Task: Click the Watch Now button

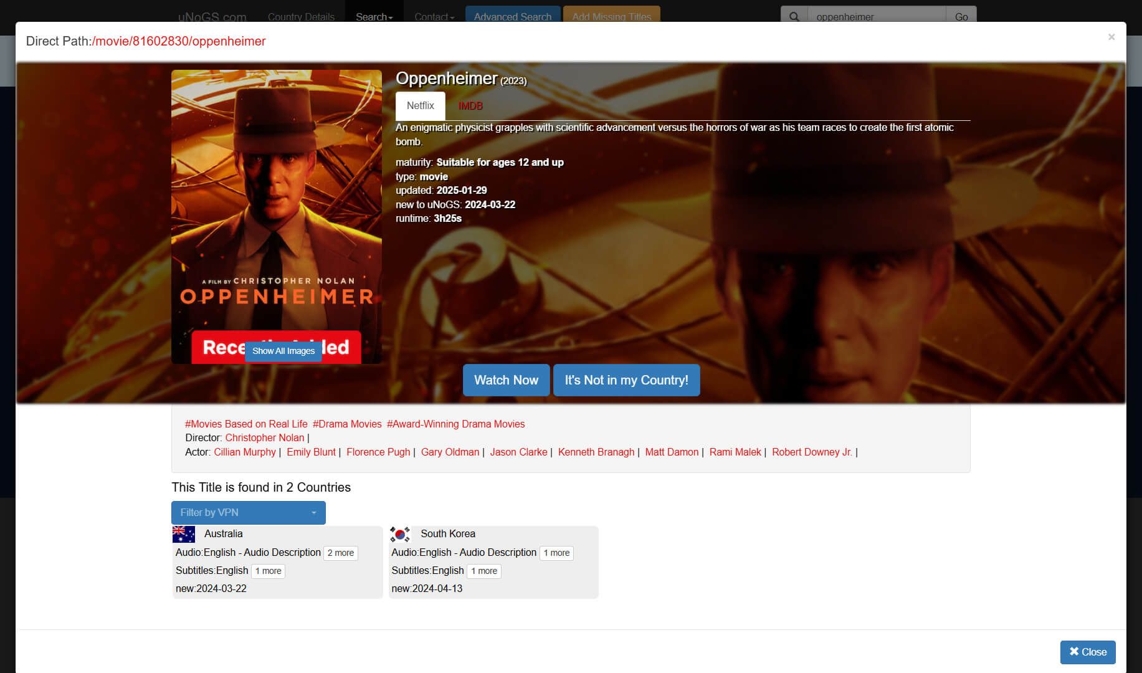Action: tap(507, 380)
